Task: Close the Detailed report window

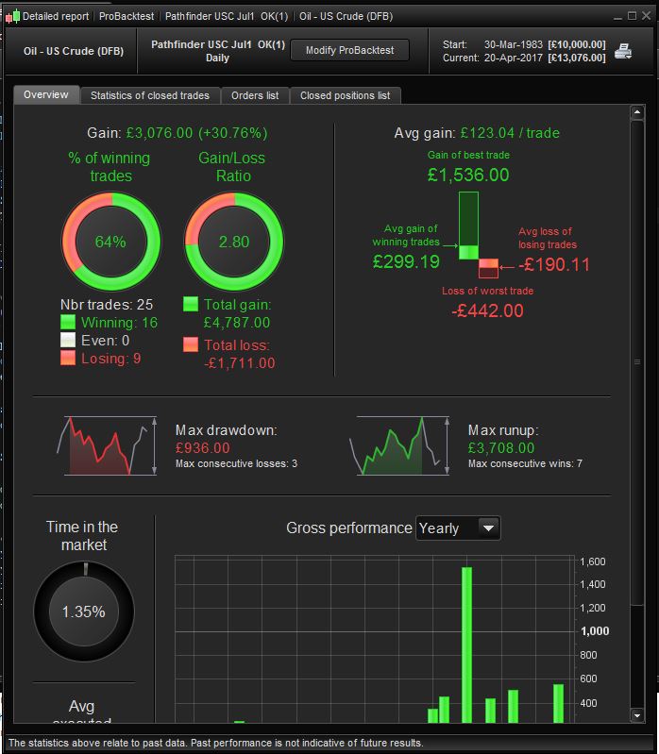Action: pos(647,16)
